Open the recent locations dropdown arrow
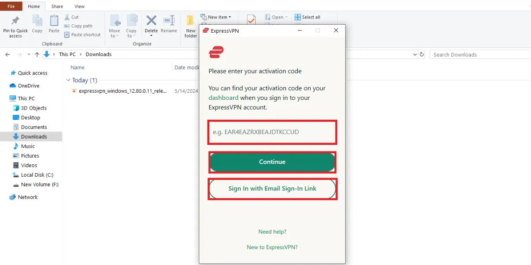531x265 pixels. (x=29, y=54)
